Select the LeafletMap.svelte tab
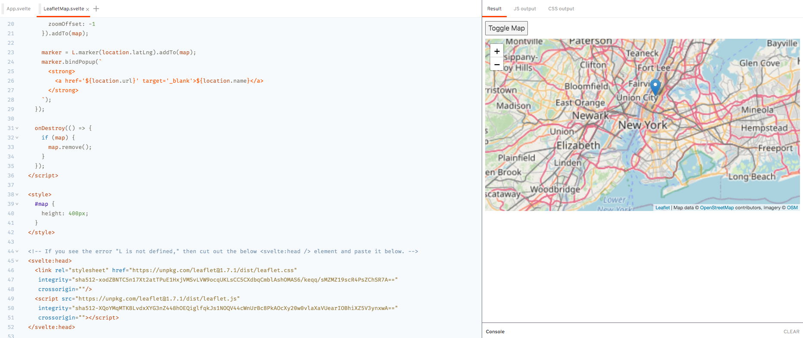Image resolution: width=803 pixels, height=338 pixels. pyautogui.click(x=63, y=9)
